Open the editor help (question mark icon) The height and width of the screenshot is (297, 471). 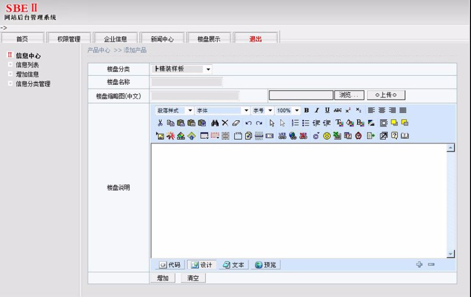click(x=395, y=136)
